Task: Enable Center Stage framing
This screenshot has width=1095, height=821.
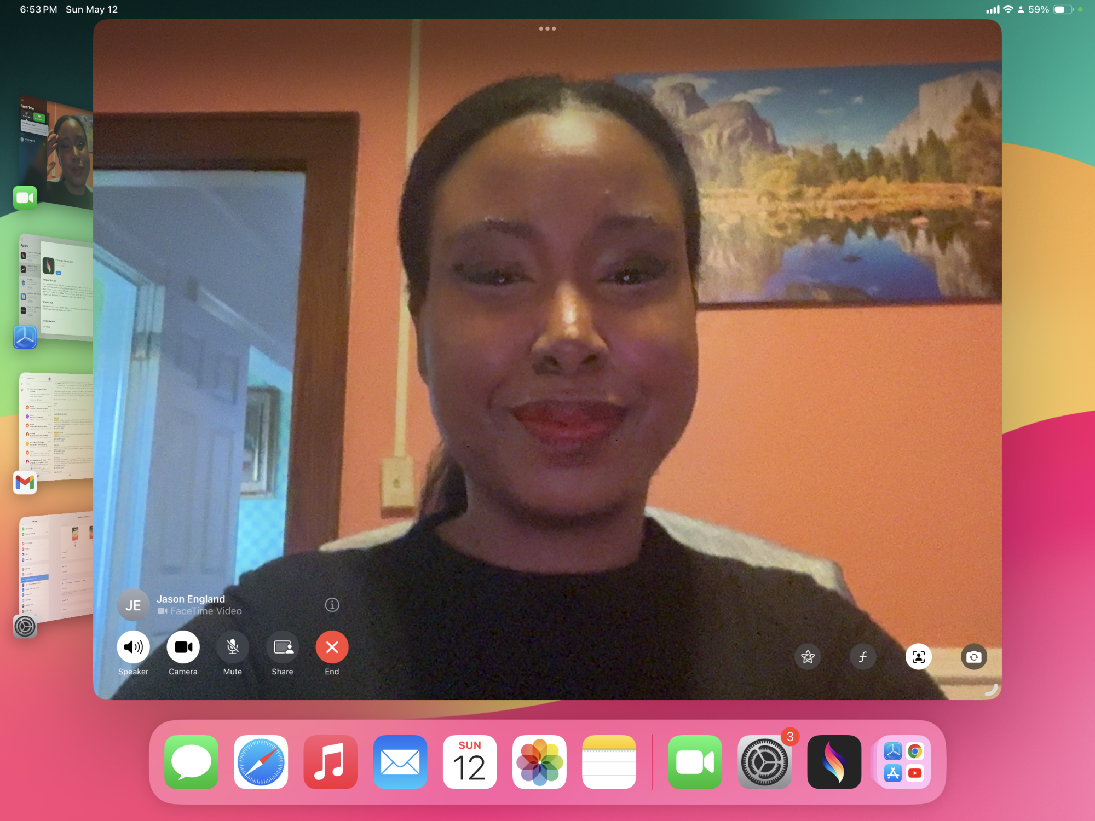Action: coord(918,656)
